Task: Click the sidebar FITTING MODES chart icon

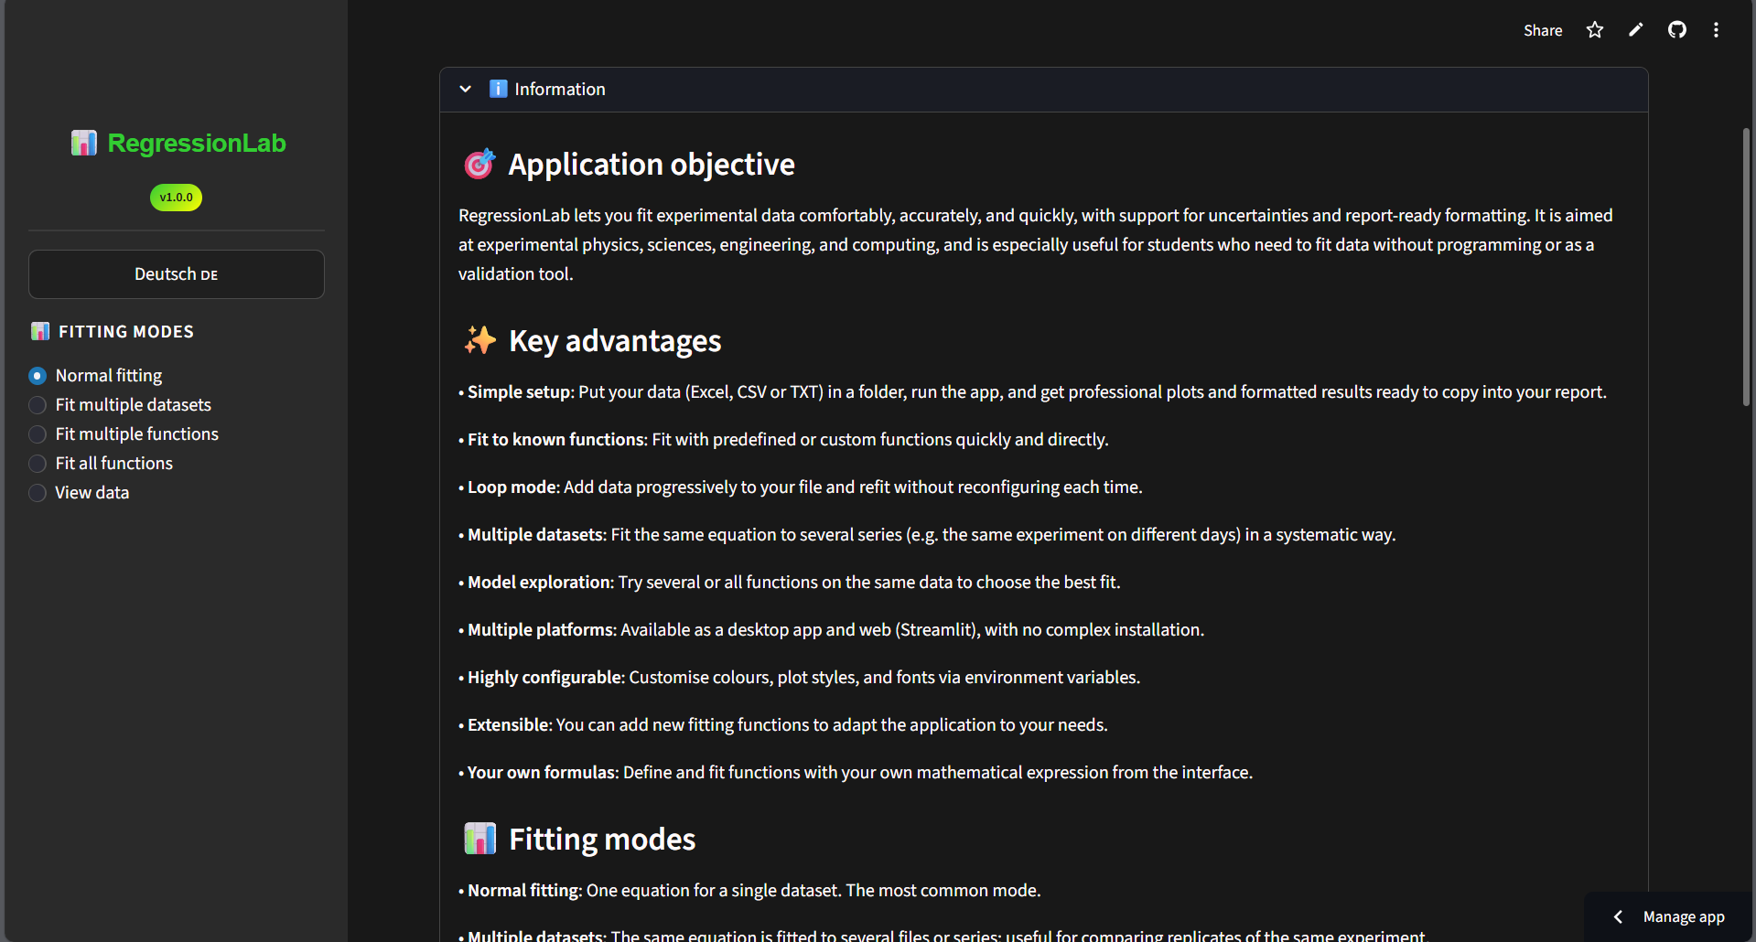Action: click(x=40, y=331)
